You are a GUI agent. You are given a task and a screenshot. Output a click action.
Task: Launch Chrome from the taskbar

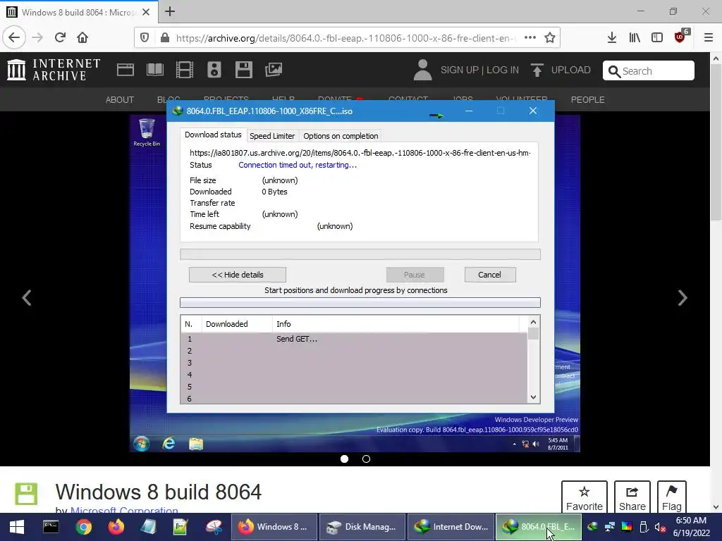(x=84, y=527)
